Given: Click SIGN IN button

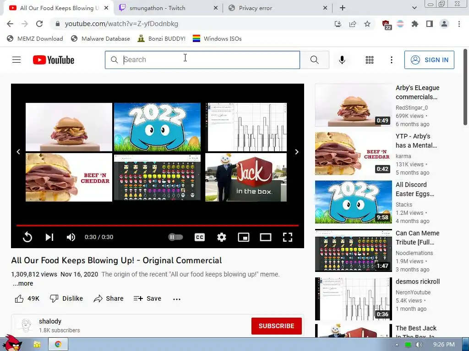Looking at the screenshot, I should 429,60.
